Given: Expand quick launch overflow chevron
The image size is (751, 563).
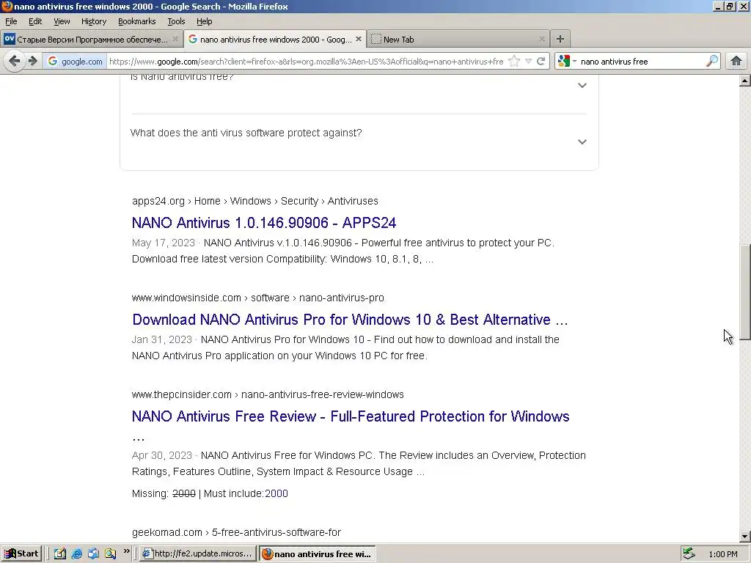Looking at the screenshot, I should point(126,551).
